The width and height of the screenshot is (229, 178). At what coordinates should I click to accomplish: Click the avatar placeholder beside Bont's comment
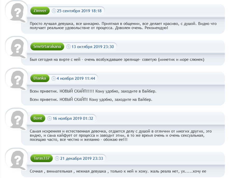[x=17, y=120]
